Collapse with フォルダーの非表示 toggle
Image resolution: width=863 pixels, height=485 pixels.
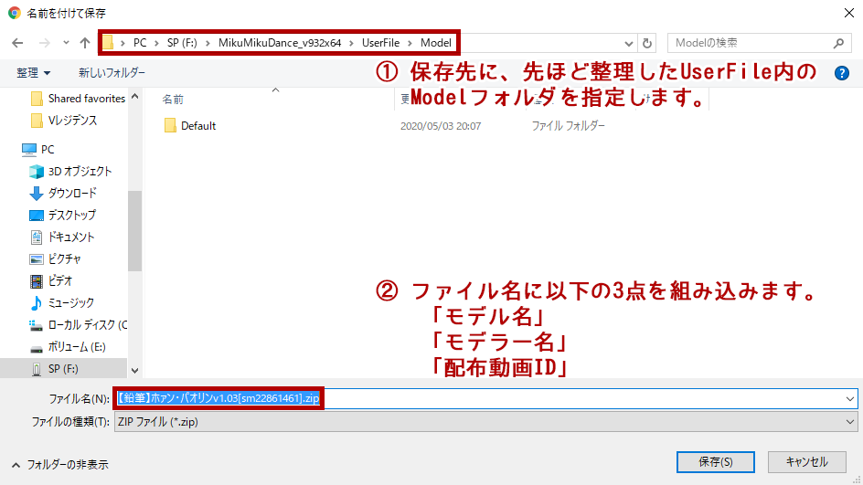click(x=60, y=465)
